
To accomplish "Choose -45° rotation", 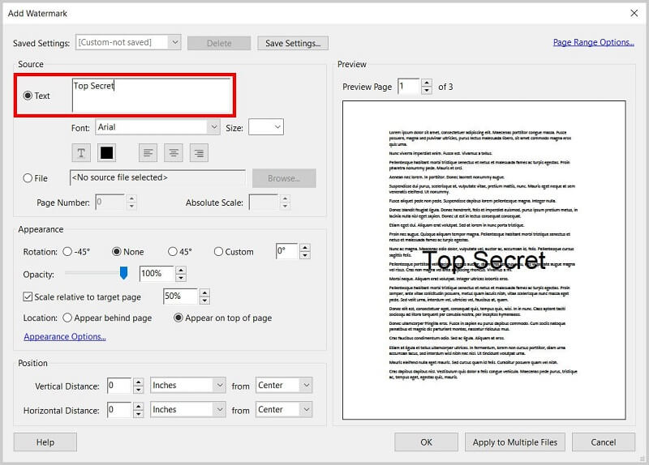I will 67,252.
